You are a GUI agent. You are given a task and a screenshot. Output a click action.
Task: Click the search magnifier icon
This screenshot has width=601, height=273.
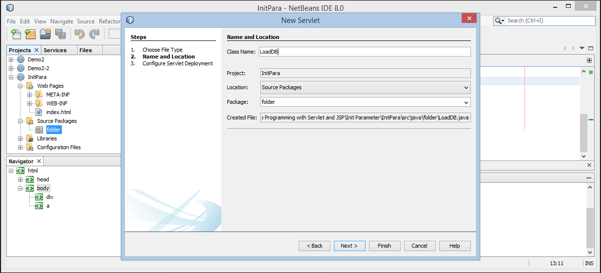[499, 21]
